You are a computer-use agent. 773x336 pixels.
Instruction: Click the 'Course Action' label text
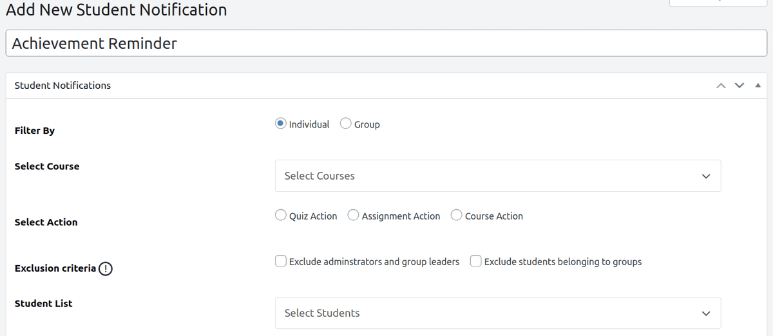pyautogui.click(x=493, y=216)
